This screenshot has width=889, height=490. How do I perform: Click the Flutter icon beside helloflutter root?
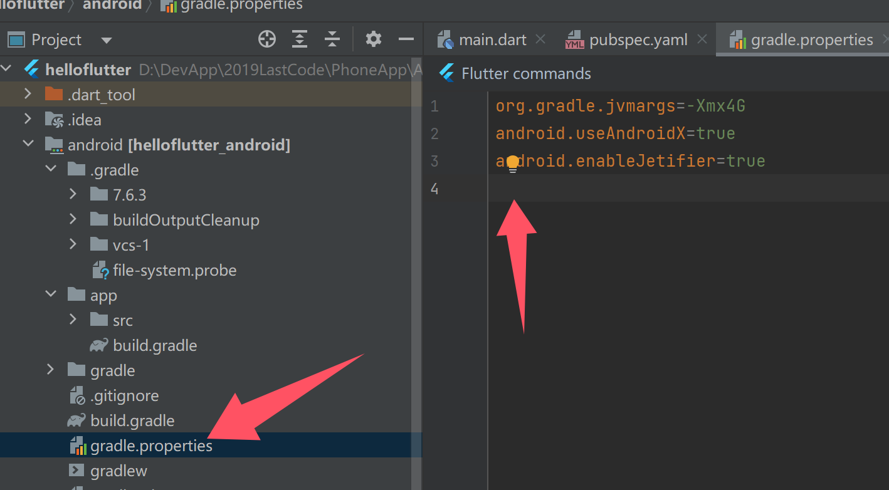click(x=31, y=69)
